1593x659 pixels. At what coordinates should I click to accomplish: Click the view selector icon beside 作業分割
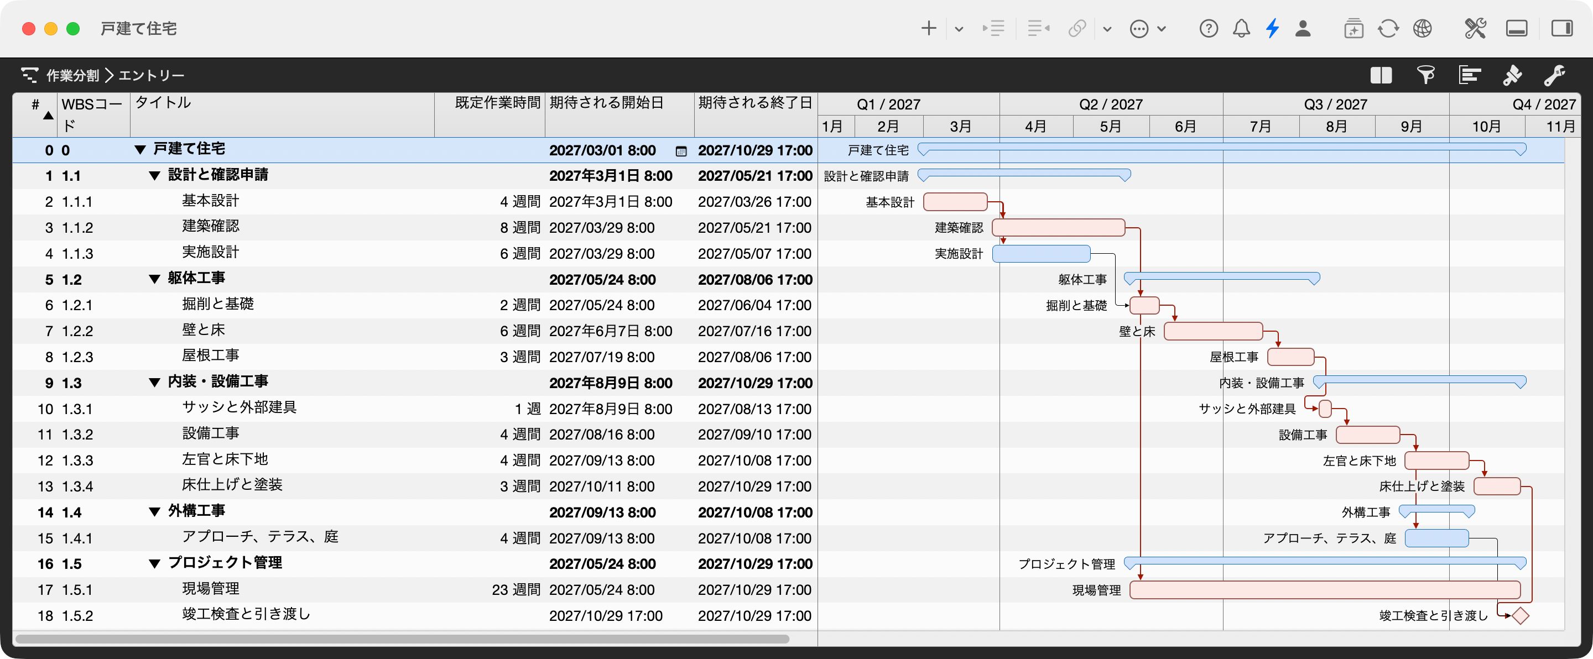coord(30,75)
